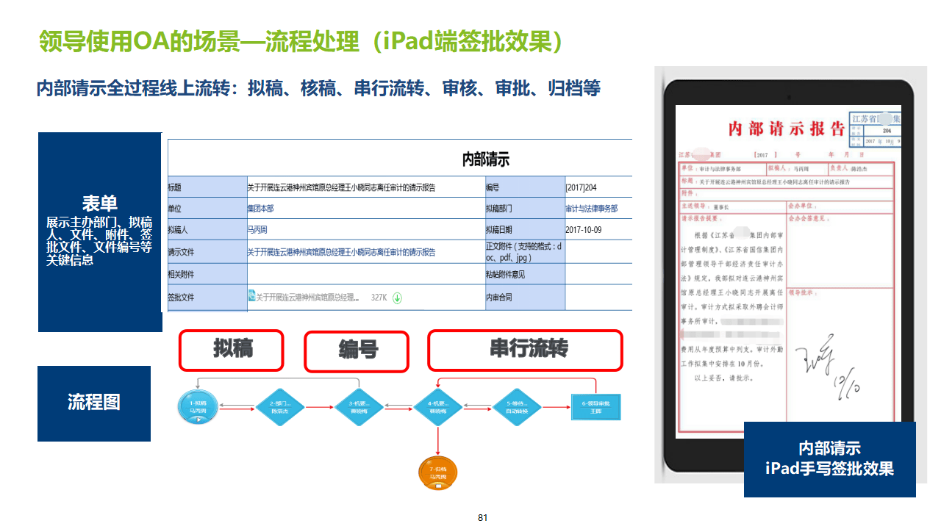Click the file icon before the 签批文件 attachment
The width and height of the screenshot is (941, 529).
click(x=251, y=297)
